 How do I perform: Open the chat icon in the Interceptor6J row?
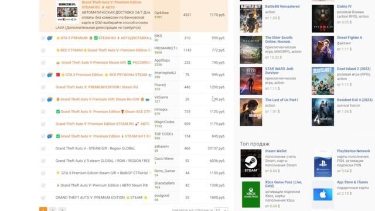[50, 75]
